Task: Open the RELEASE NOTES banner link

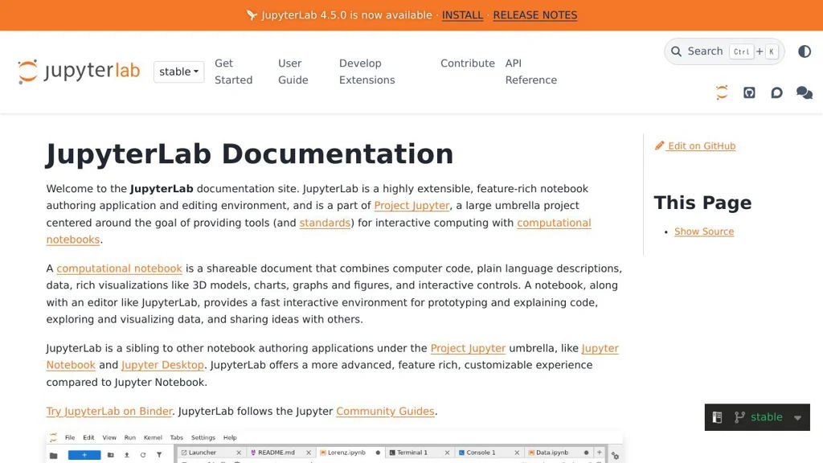Action: [x=534, y=15]
